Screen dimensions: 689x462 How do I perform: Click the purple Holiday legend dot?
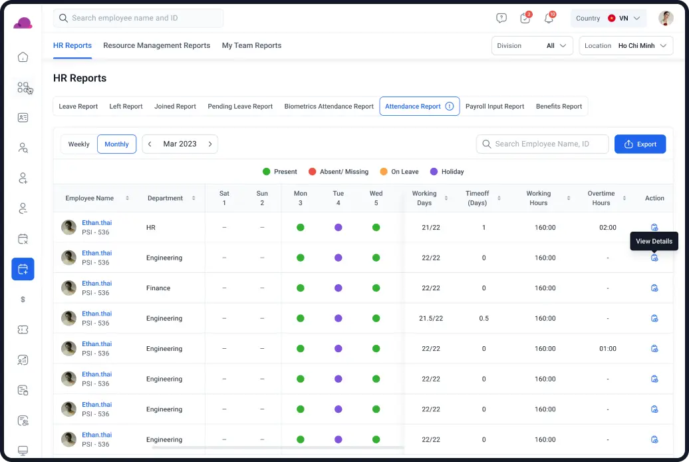click(434, 172)
